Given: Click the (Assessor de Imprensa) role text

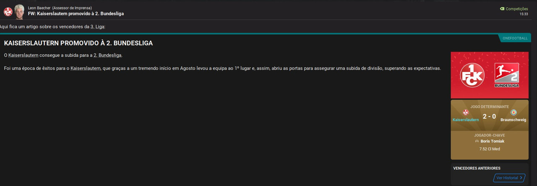Looking at the screenshot, I should 72,8.
